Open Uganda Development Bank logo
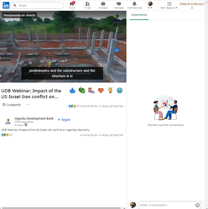 [x=8, y=121]
